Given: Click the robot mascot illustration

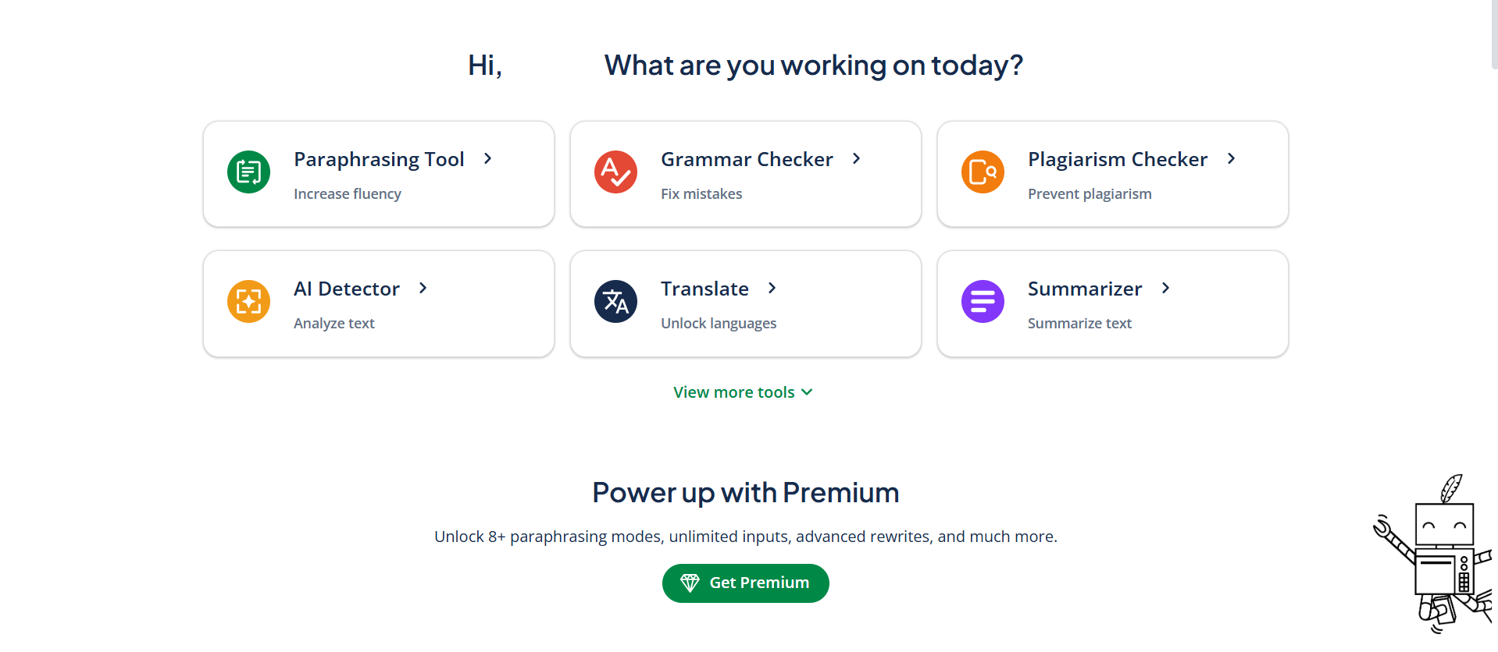Looking at the screenshot, I should tap(1434, 554).
